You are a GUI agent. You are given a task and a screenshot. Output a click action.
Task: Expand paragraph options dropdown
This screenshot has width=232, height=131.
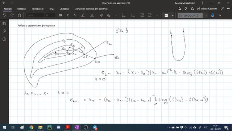[157, 15]
